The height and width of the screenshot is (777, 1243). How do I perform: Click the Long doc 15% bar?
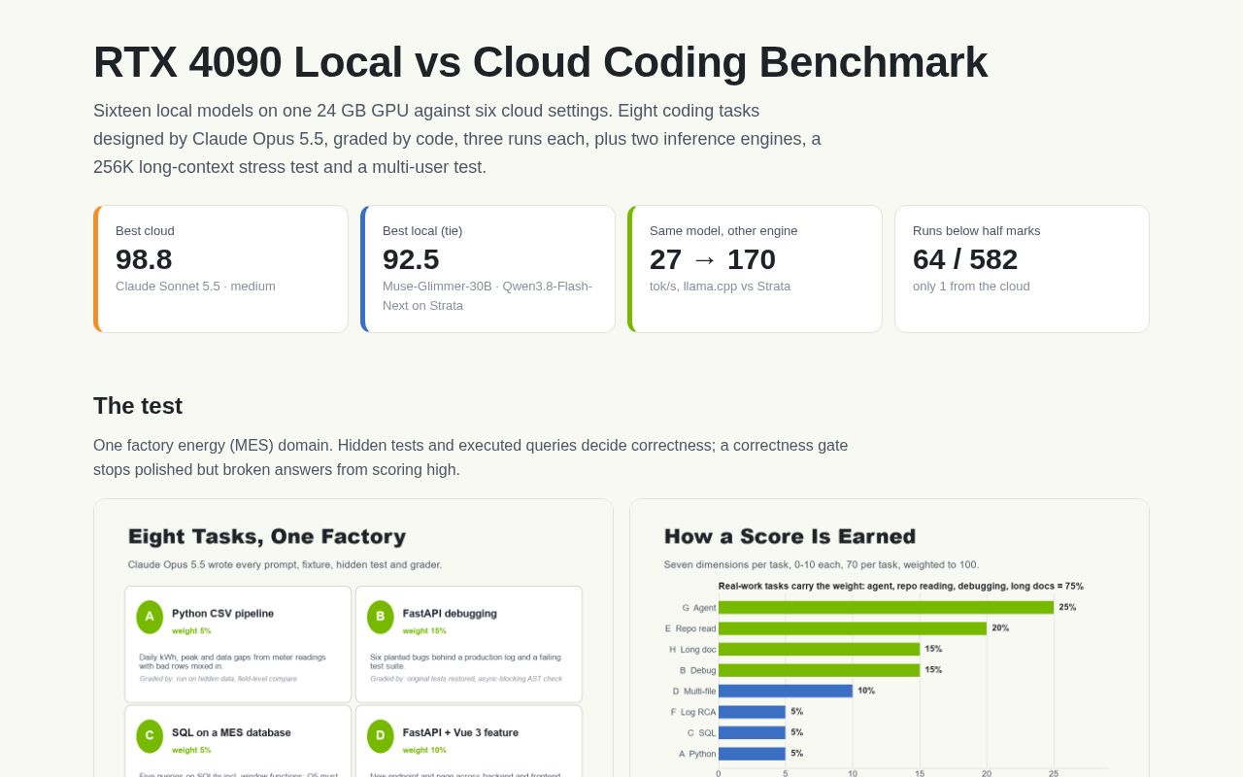pyautogui.click(x=819, y=649)
